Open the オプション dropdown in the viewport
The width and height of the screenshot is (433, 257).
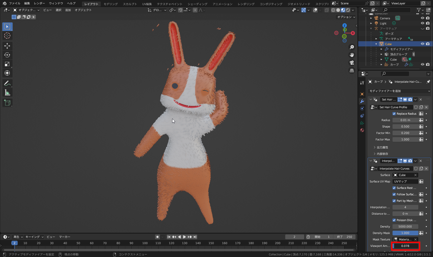point(345,17)
